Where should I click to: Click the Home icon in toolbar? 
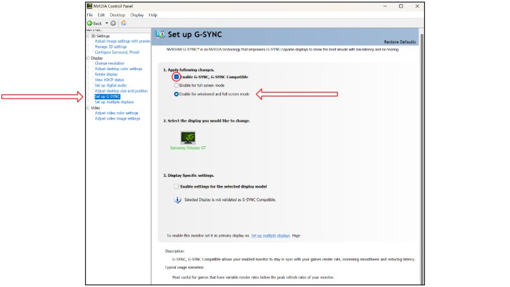pyautogui.click(x=123, y=22)
